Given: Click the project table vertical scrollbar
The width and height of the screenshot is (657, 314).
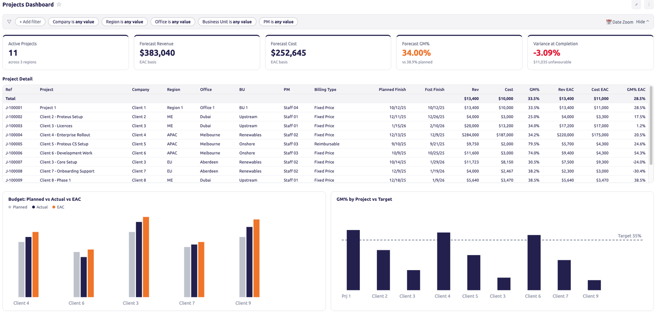Looking at the screenshot, I should (651, 125).
